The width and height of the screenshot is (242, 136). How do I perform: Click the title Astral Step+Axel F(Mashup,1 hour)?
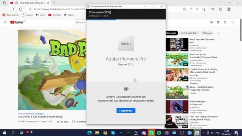[x=202, y=41]
